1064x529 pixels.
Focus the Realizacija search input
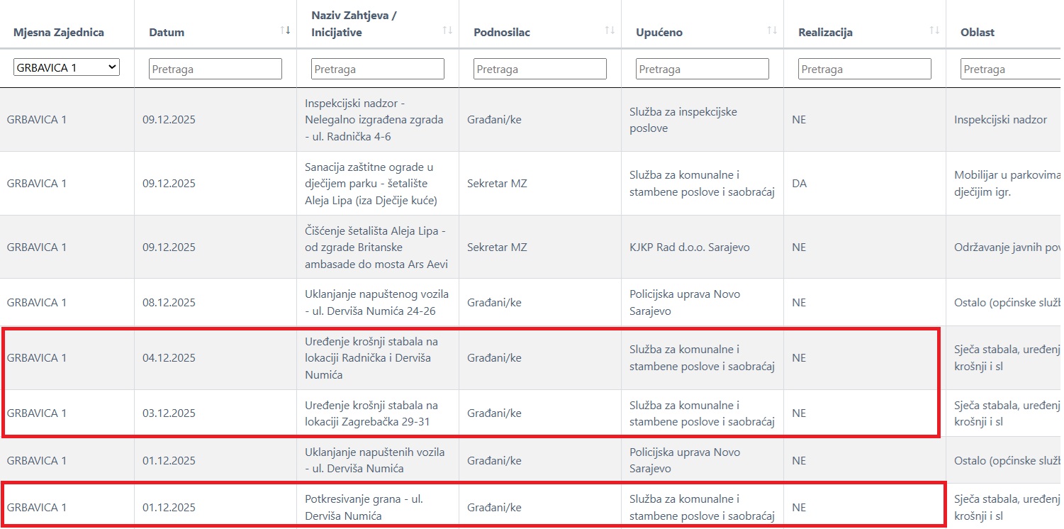coord(865,69)
